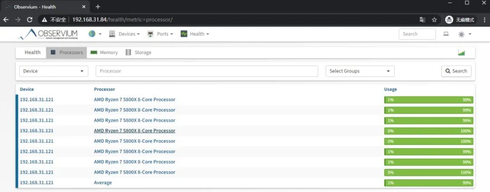
Task: Click the Average row usage bar
Action: 428,182
